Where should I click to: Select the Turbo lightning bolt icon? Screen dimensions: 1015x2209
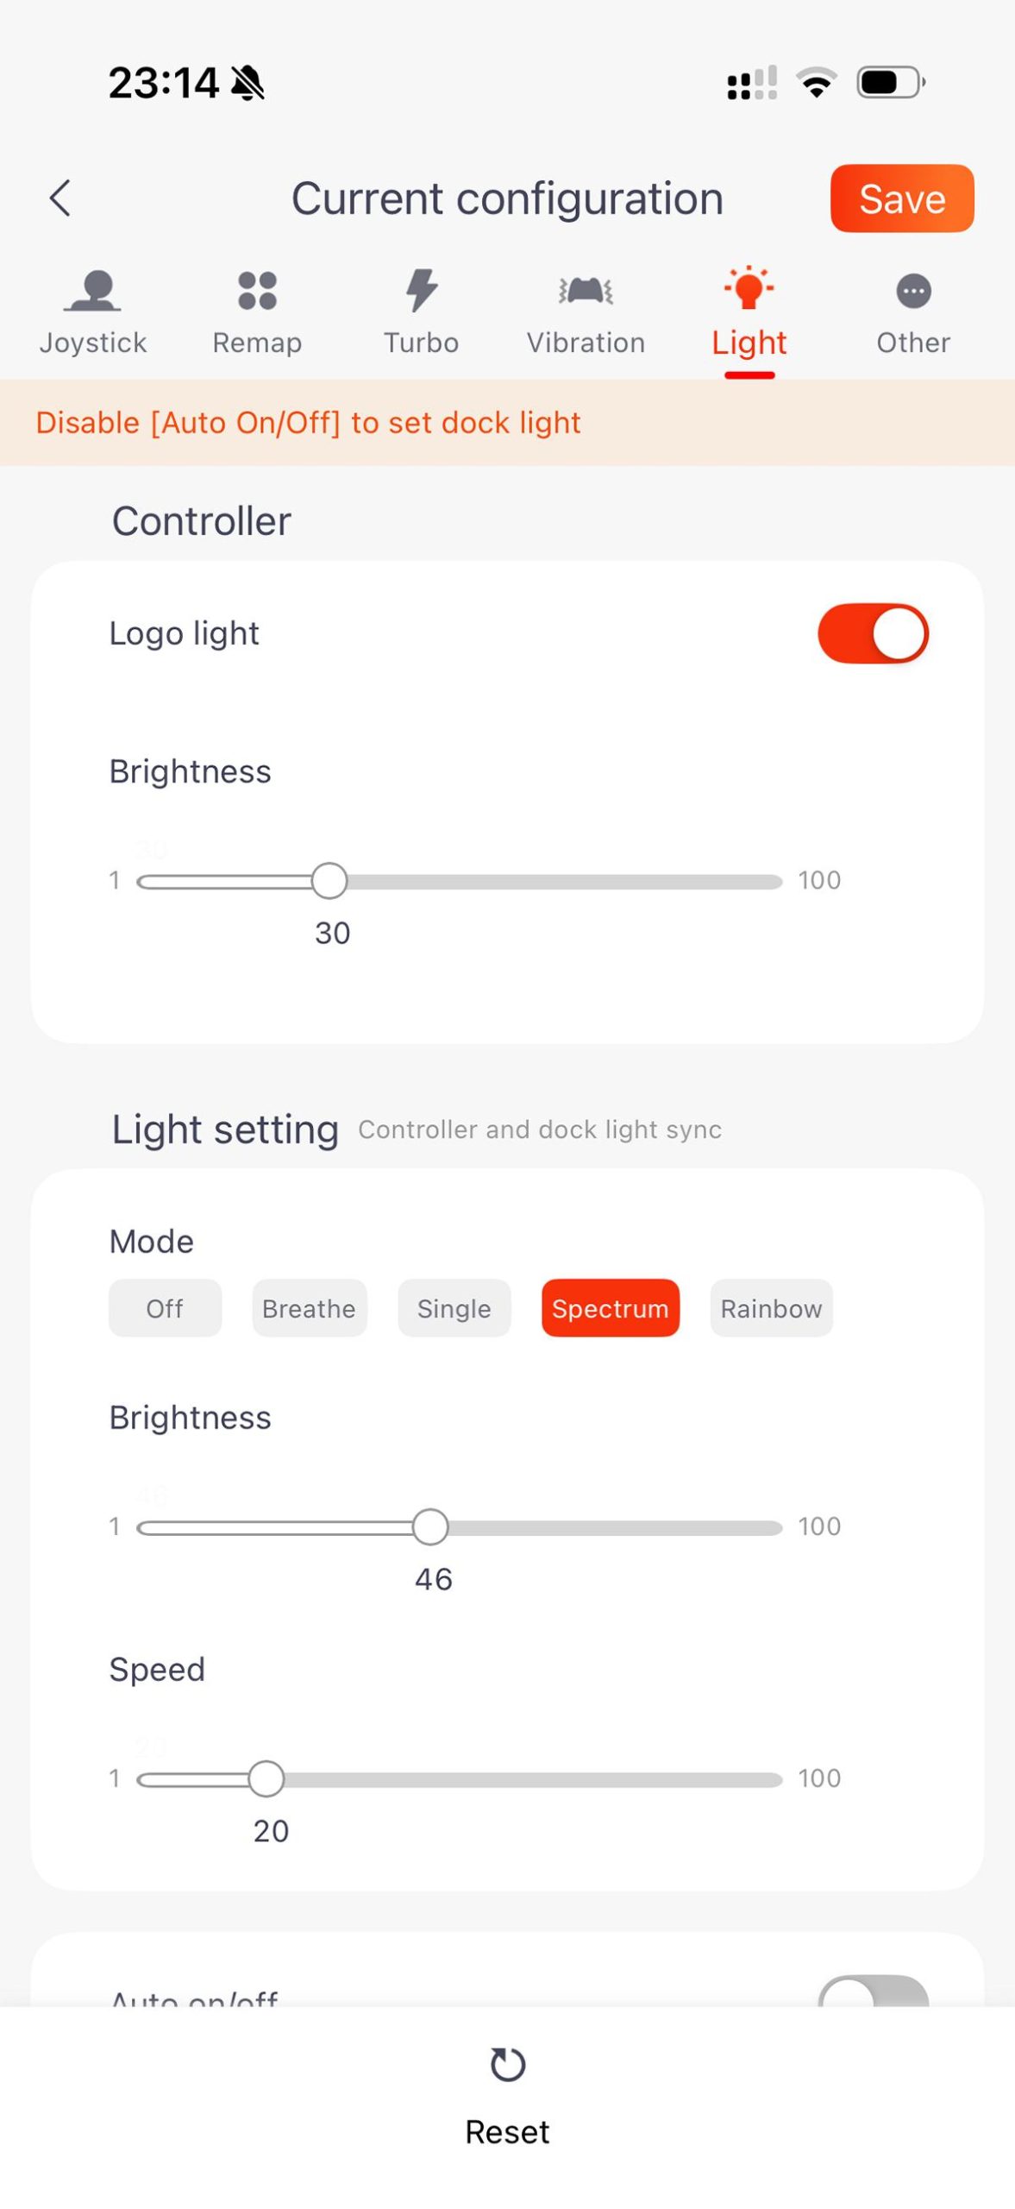[421, 289]
